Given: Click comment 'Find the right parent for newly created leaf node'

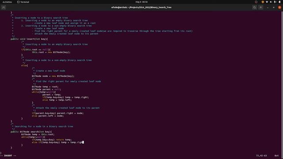Looking at the screenshot, I should pos(69,81).
